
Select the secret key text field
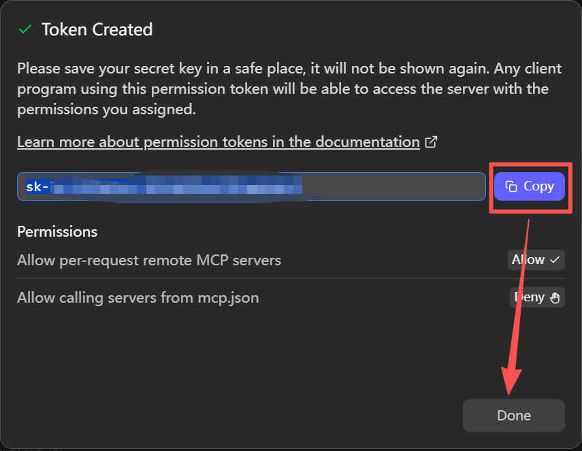(x=251, y=186)
